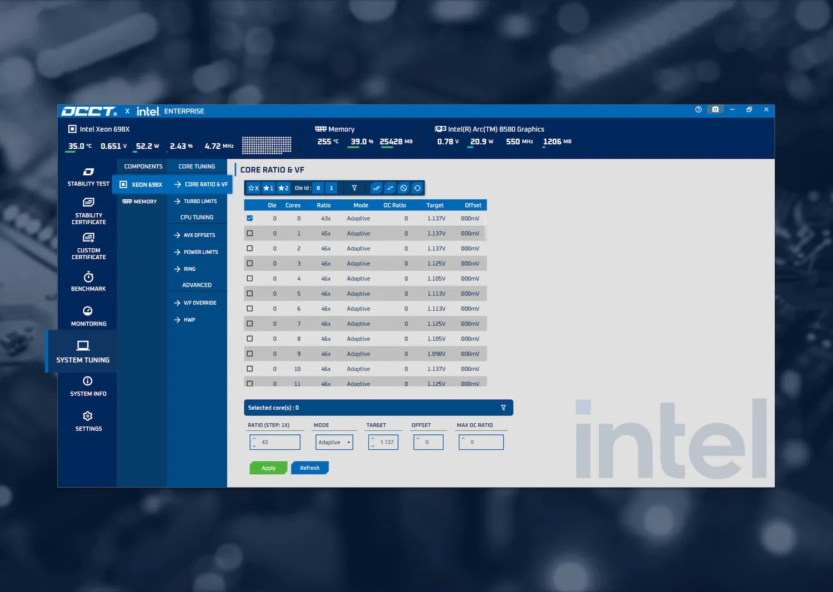
Task: Select Memory under Components
Action: tap(140, 202)
